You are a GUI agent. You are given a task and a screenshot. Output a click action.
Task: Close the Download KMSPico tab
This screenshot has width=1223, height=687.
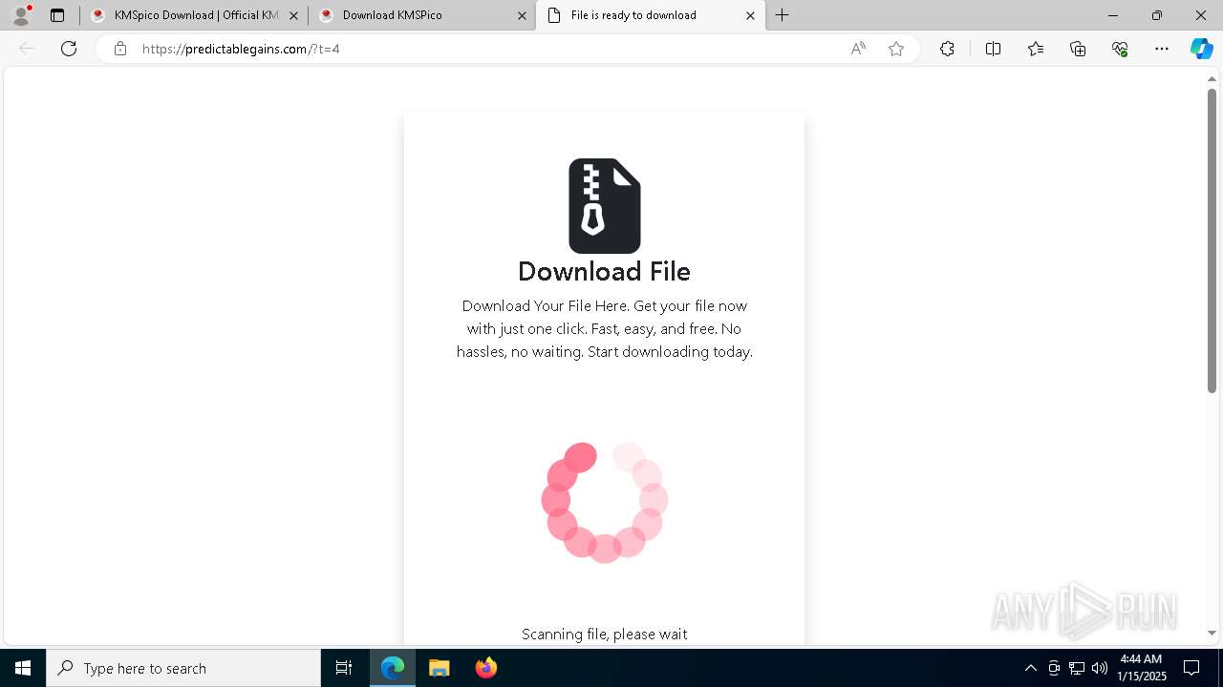[x=522, y=15]
